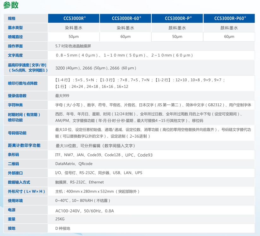Select the CCS3000R+ column header
This screenshot has height=236, width=260.
[75, 18]
